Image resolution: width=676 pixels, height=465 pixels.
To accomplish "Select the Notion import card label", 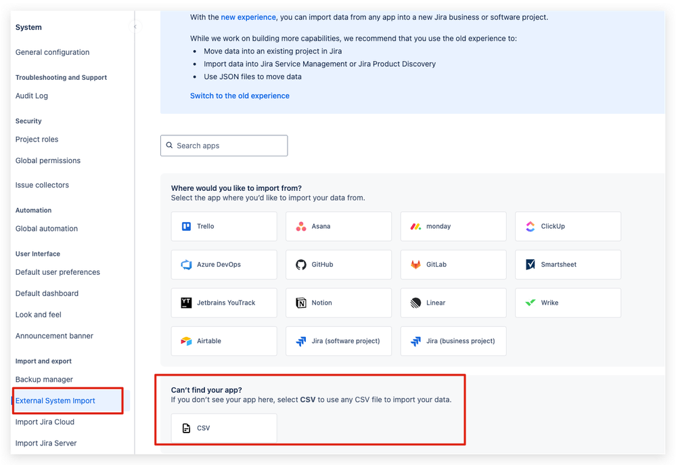I will [x=322, y=303].
